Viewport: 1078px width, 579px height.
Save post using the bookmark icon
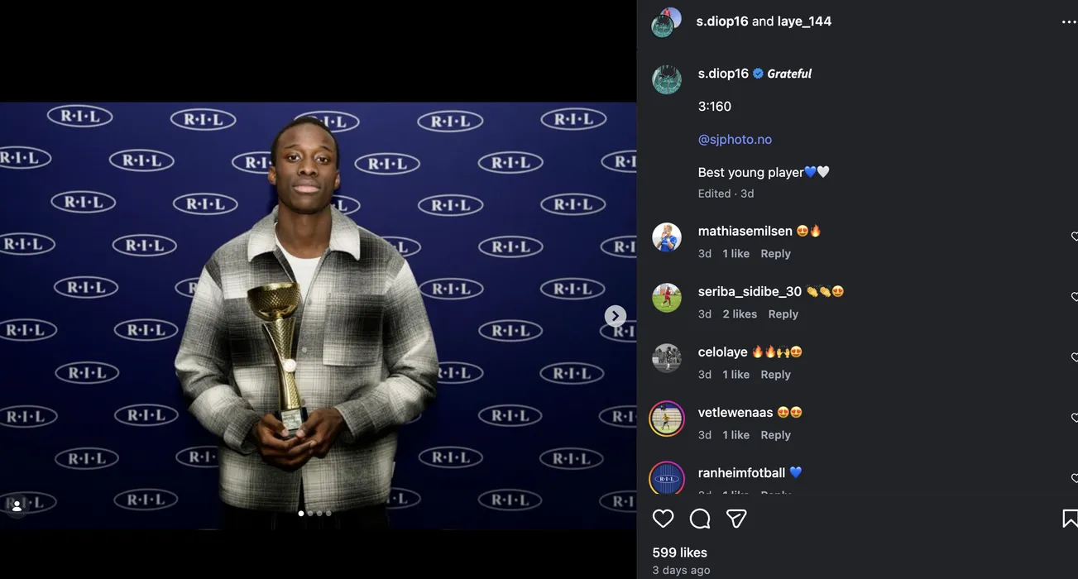(x=1070, y=519)
